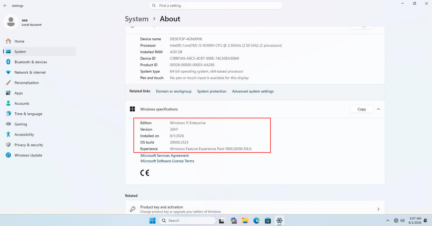Click device name DESKTOP-4GN00H8

pos(186,39)
